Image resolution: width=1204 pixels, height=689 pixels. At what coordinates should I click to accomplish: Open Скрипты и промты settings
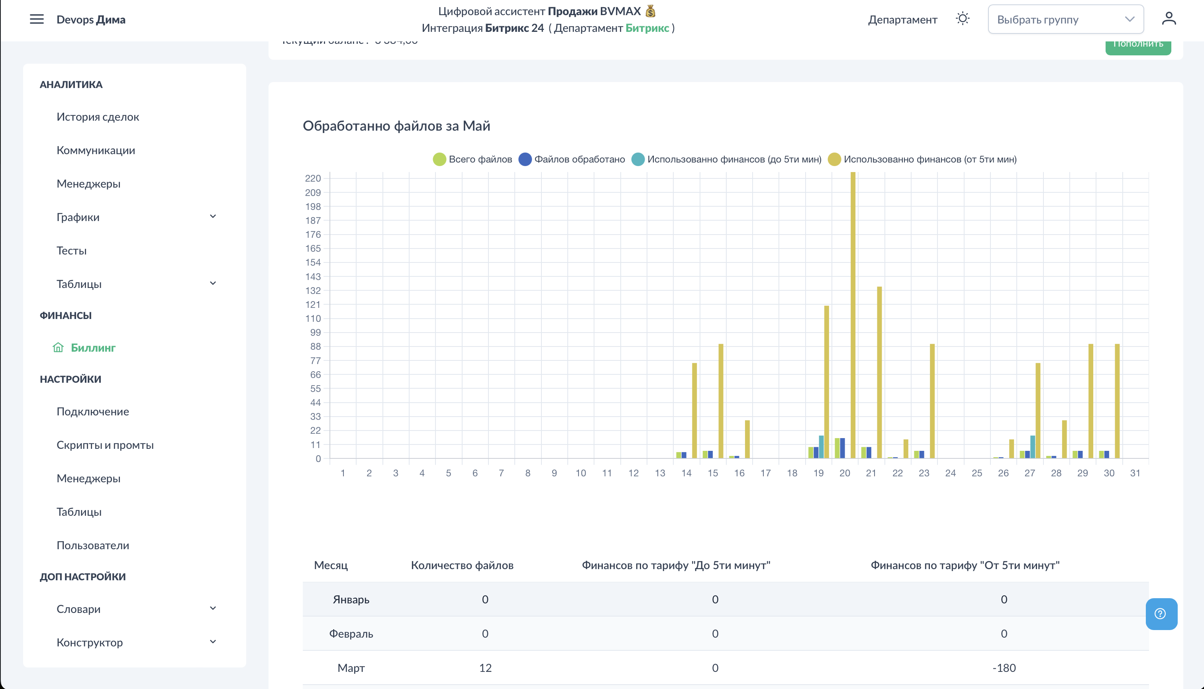pyautogui.click(x=105, y=445)
